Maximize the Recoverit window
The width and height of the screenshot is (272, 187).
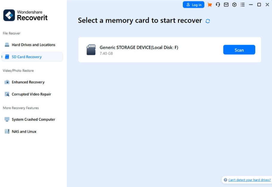tap(259, 5)
